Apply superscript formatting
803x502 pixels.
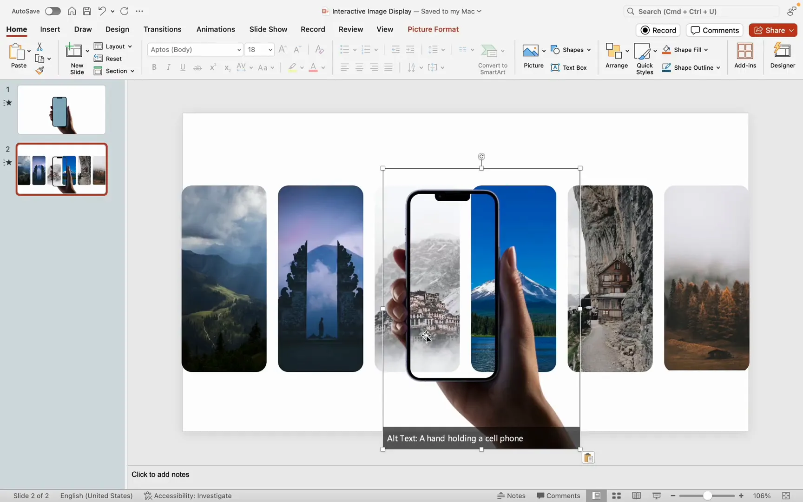213,68
